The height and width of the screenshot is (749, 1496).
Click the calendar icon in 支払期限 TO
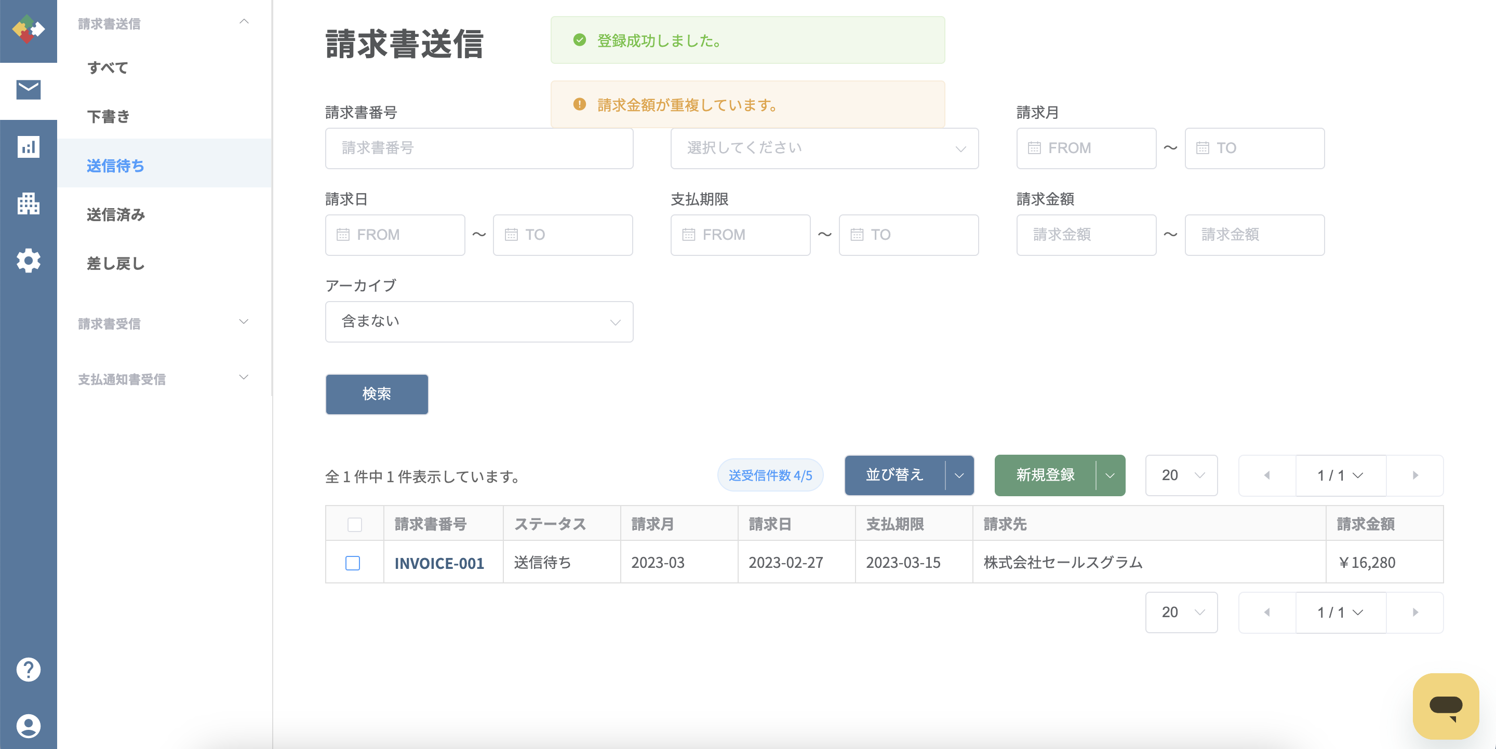tap(857, 235)
